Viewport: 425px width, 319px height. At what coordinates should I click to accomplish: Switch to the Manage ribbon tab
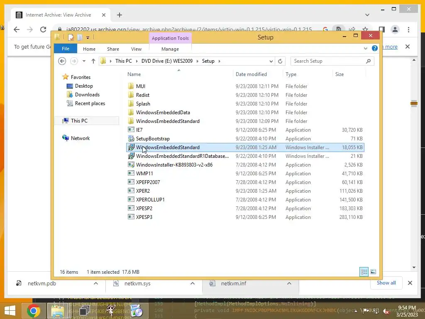coord(170,49)
